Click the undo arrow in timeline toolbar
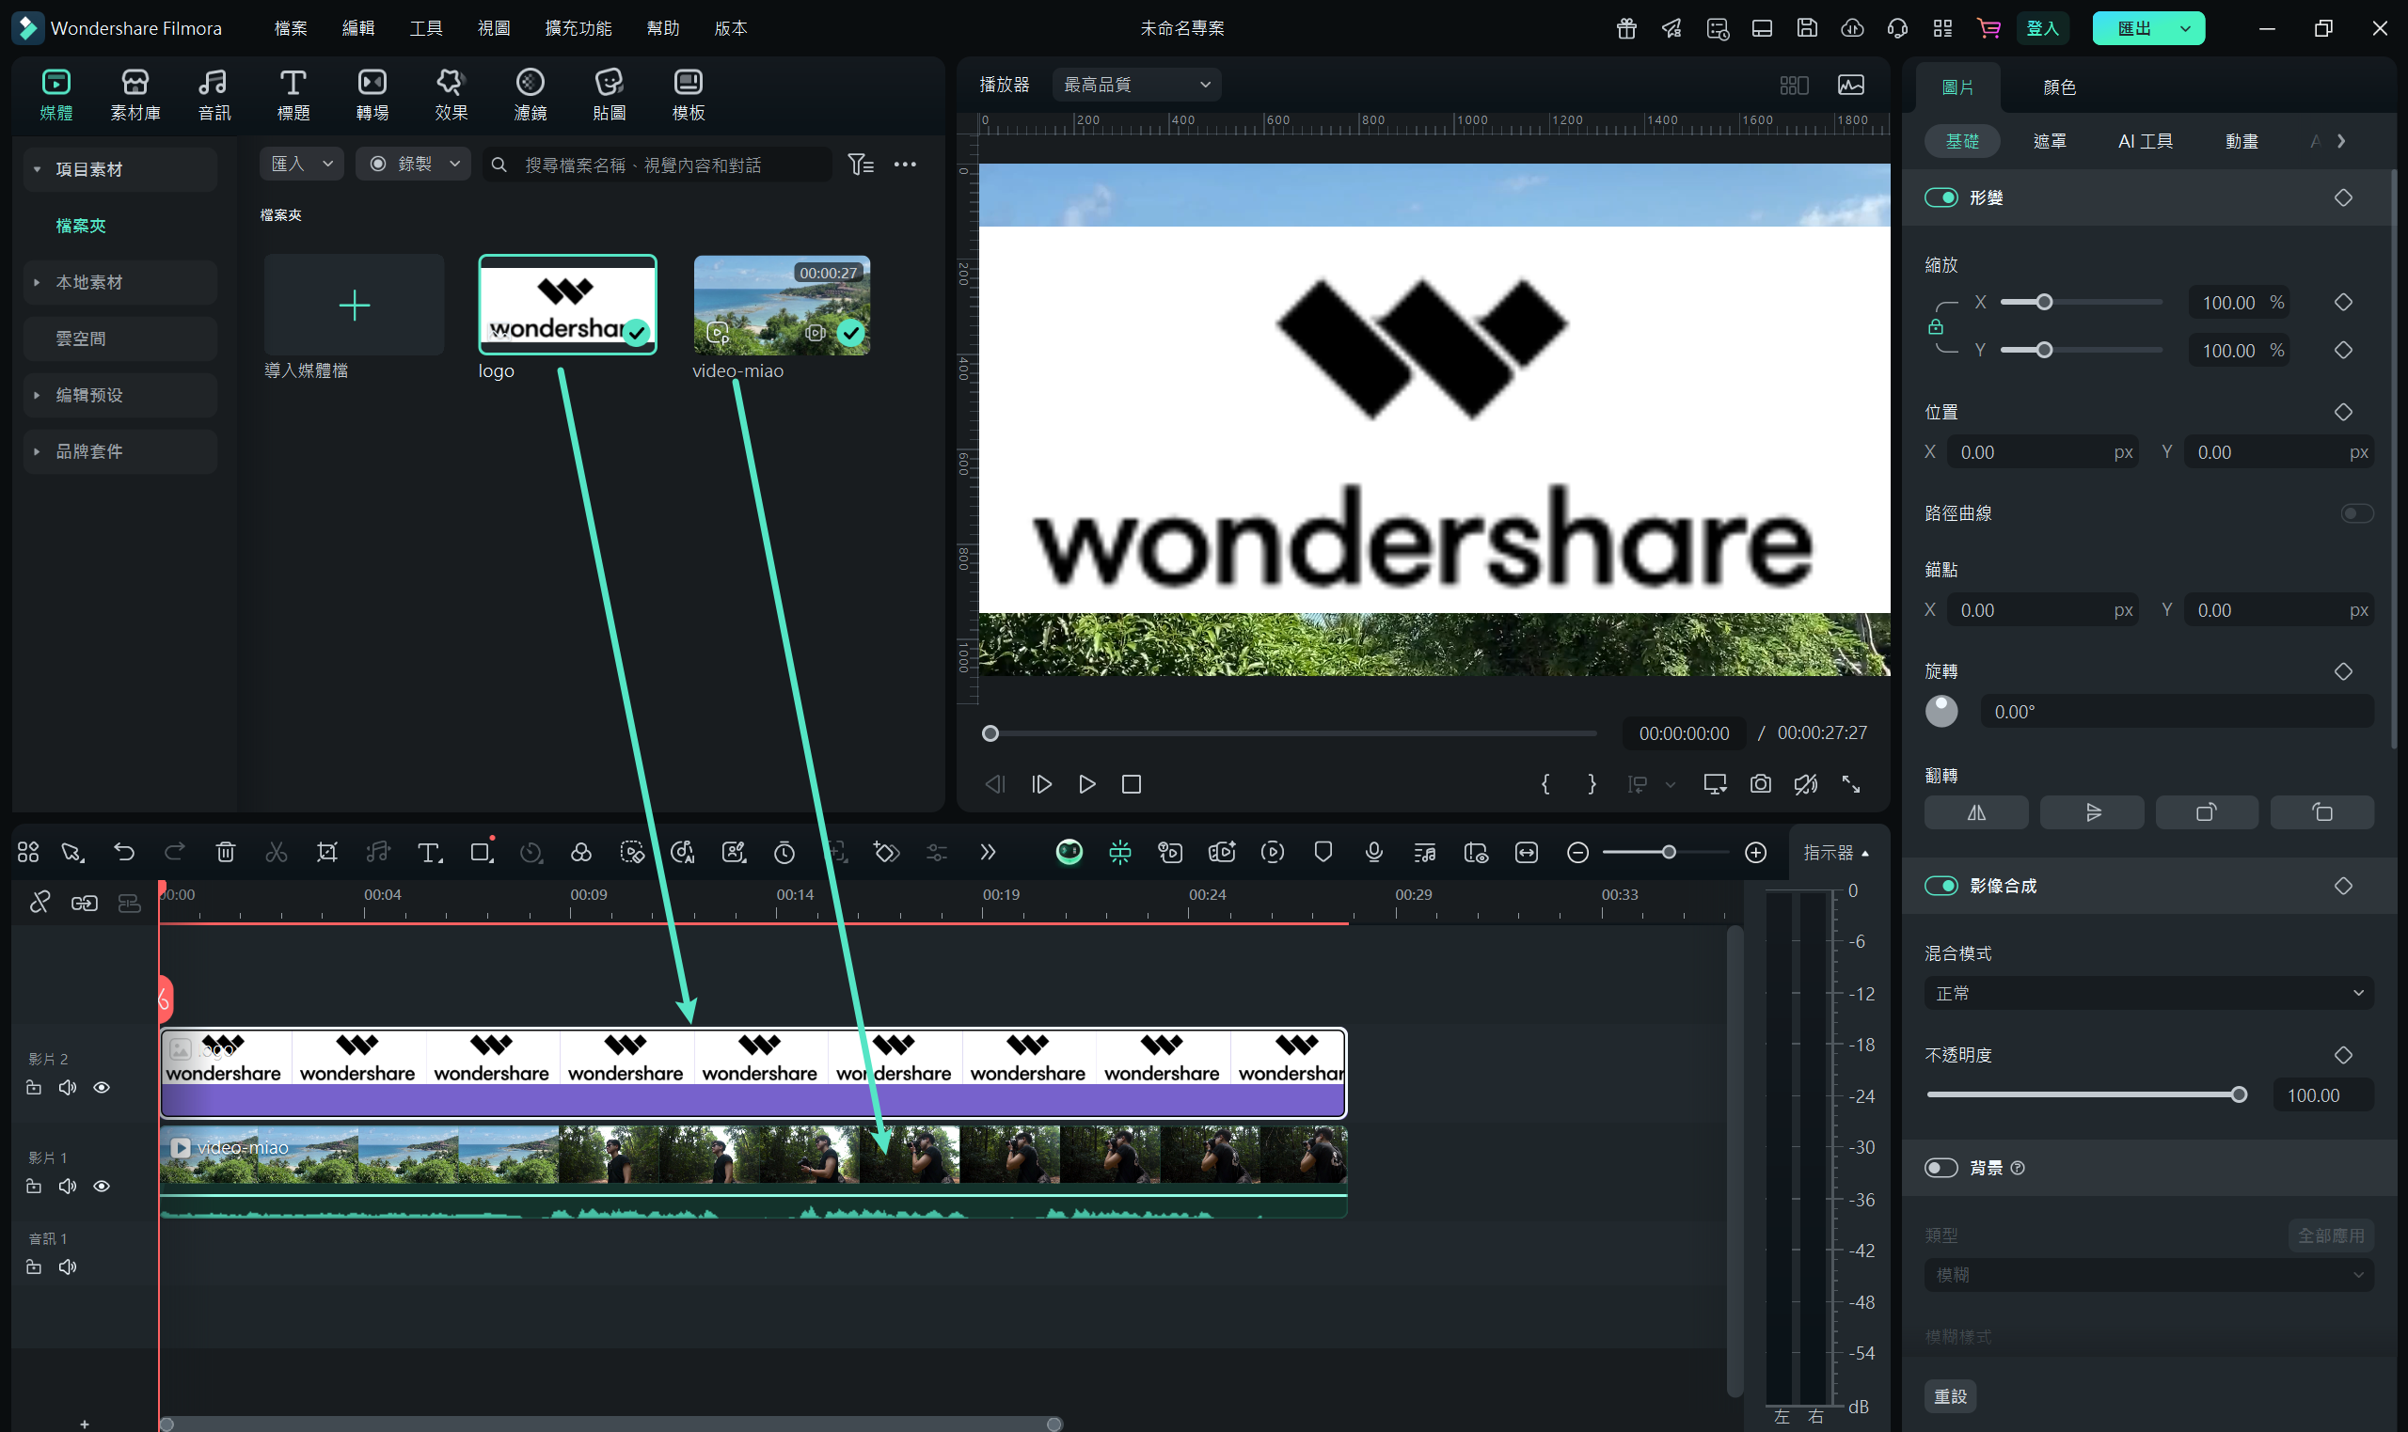 (x=123, y=852)
